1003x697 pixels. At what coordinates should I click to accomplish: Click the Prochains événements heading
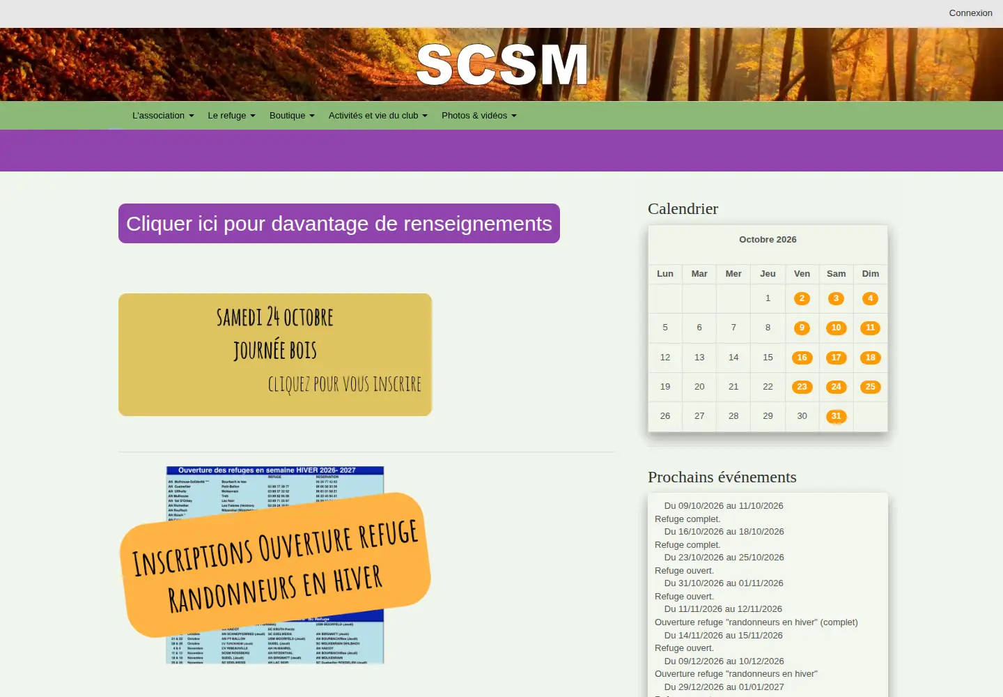722,477
